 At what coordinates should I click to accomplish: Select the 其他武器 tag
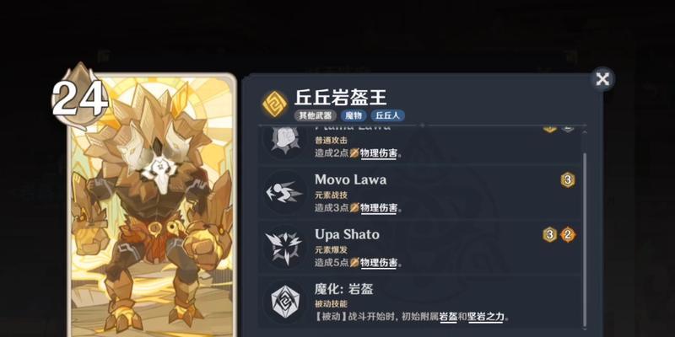pos(315,115)
